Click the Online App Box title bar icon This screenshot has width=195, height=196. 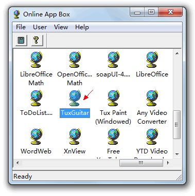[x=17, y=14]
